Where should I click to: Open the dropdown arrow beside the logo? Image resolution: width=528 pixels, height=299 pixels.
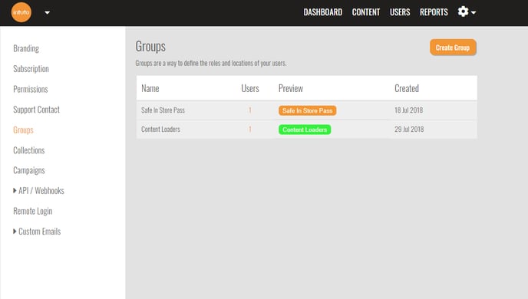click(x=47, y=13)
